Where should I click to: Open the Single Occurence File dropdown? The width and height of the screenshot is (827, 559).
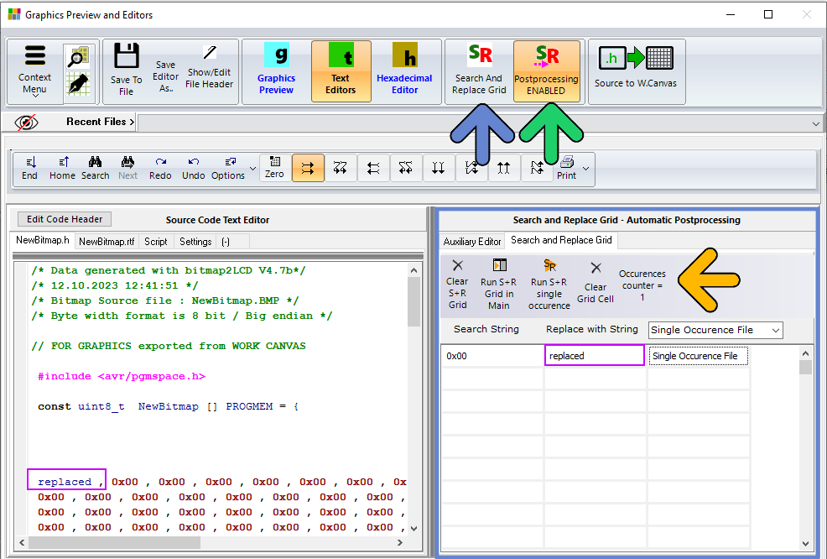point(715,330)
